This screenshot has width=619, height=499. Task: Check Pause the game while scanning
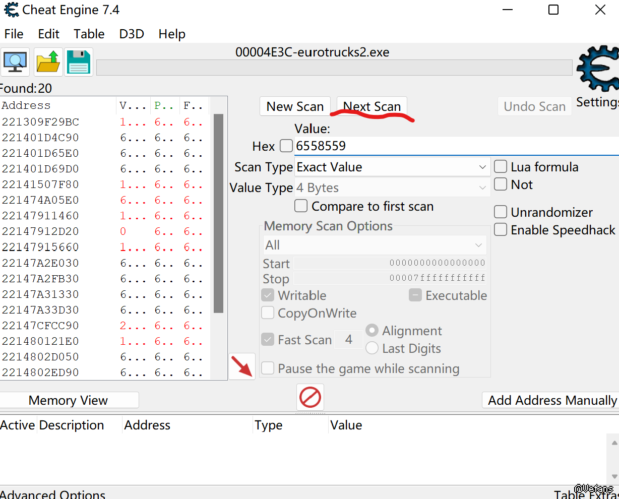pos(268,368)
